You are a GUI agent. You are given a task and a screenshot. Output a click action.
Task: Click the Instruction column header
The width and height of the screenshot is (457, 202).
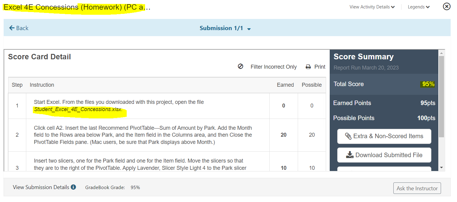tap(42, 85)
